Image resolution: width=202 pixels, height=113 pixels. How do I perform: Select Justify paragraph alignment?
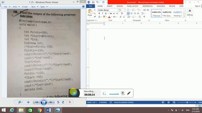tap(138, 13)
